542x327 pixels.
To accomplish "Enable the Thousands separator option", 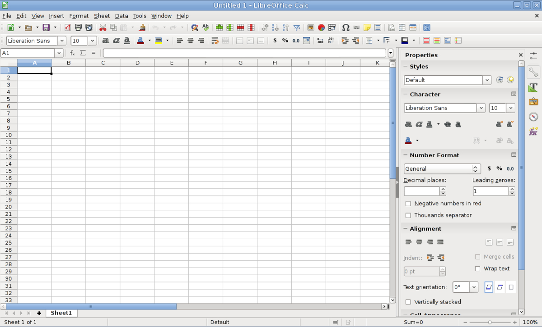I will point(408,215).
